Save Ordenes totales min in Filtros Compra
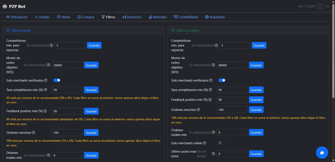Screen dimensions: 335x162 point(256,132)
